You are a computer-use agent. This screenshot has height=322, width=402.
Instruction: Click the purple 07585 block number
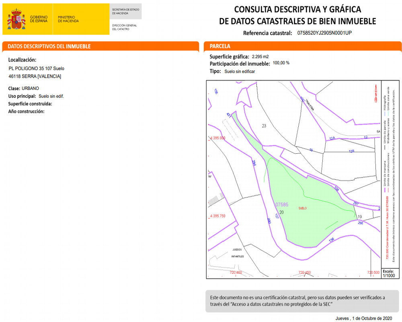[x=281, y=204]
